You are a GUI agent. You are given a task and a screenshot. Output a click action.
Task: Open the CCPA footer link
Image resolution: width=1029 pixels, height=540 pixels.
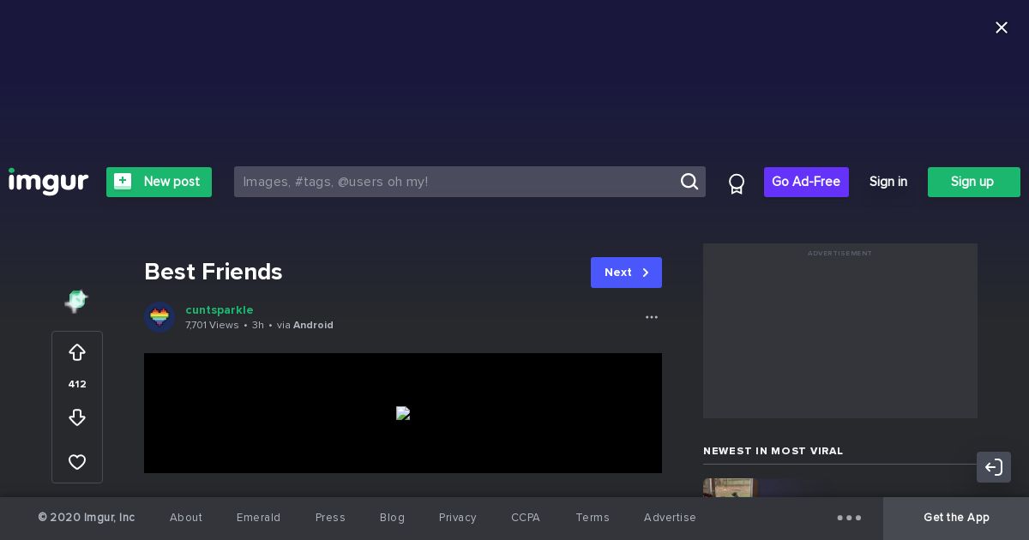(526, 518)
